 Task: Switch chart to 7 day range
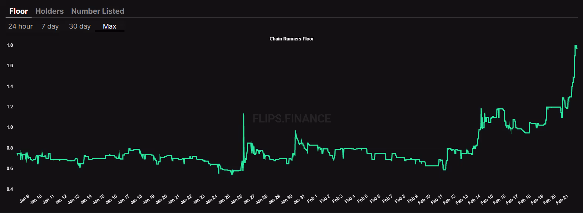(50, 26)
